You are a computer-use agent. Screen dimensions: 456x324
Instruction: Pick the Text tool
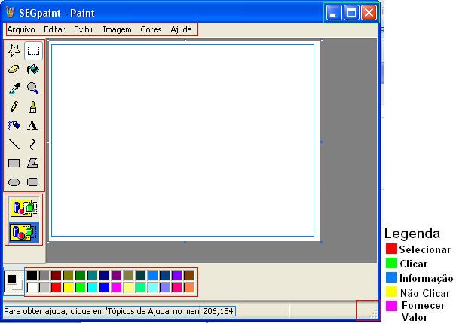pyautogui.click(x=33, y=126)
